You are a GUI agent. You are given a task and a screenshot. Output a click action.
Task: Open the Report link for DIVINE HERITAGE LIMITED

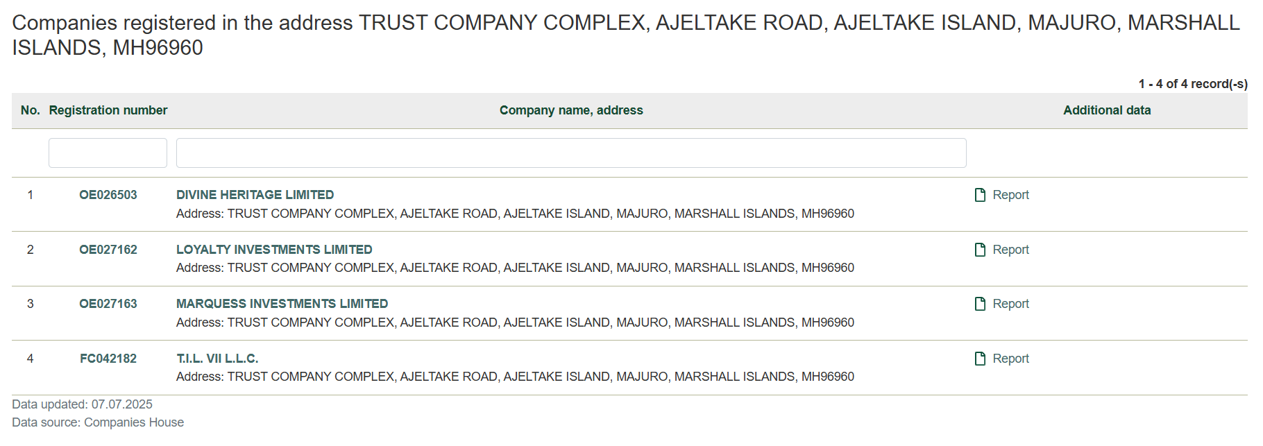pos(1010,195)
